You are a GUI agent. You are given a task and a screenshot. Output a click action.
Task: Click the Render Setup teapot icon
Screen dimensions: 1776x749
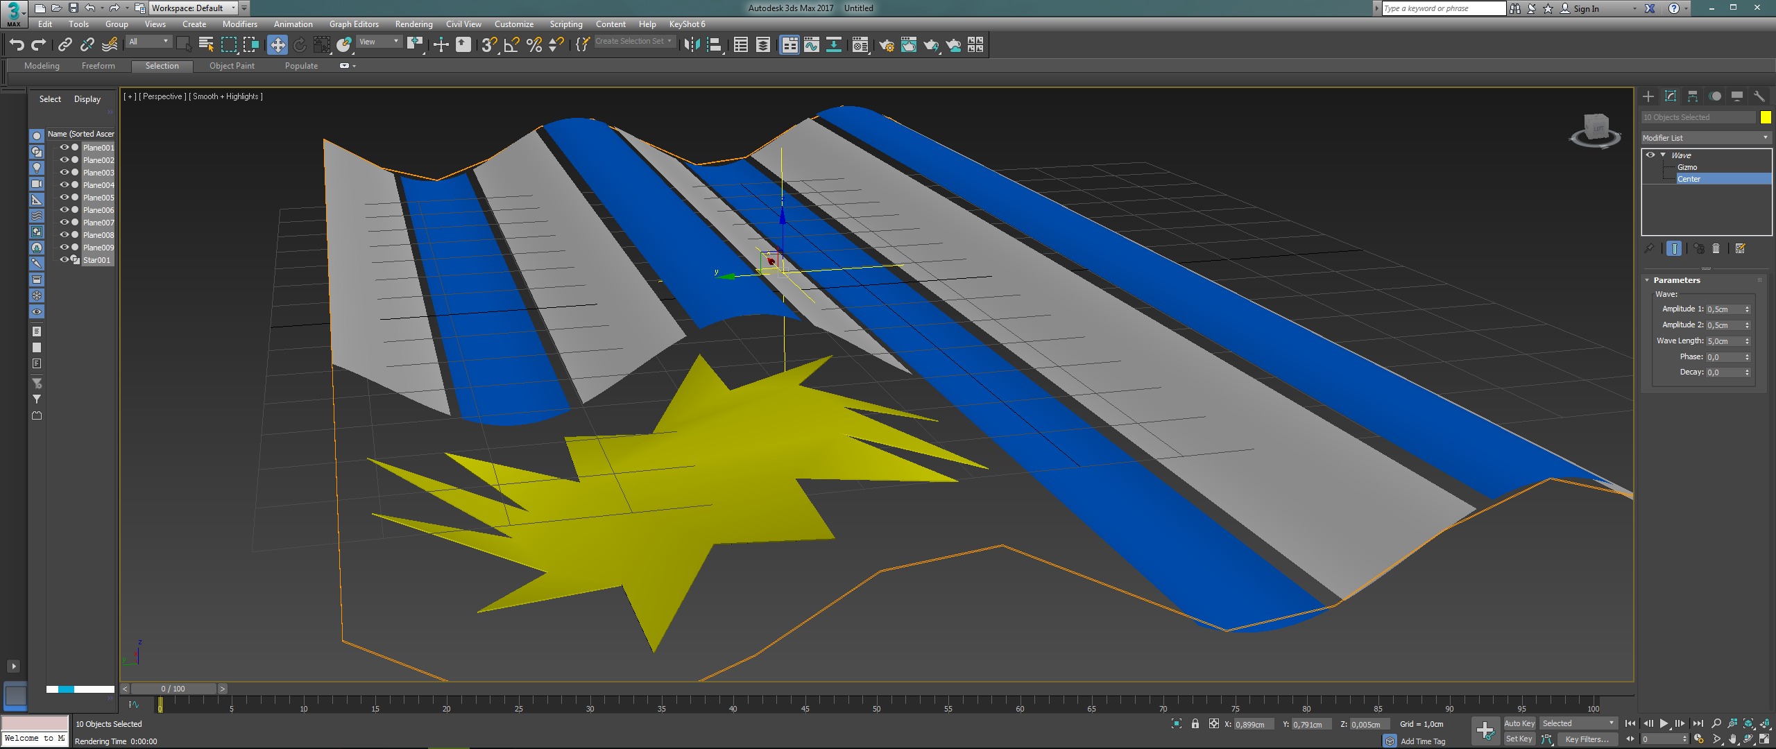click(x=886, y=45)
